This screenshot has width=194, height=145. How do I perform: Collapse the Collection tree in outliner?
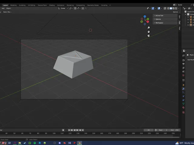[186, 14]
